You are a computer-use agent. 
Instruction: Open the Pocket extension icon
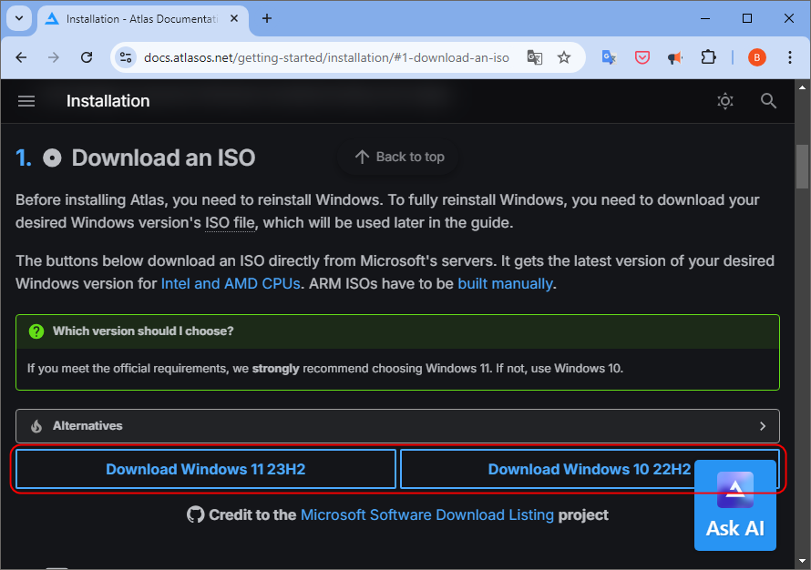(642, 57)
